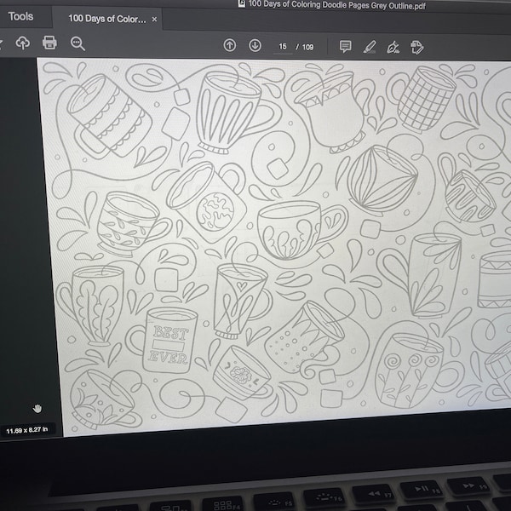Click the stamp tool icon
This screenshot has height=511, width=511.
tap(416, 48)
